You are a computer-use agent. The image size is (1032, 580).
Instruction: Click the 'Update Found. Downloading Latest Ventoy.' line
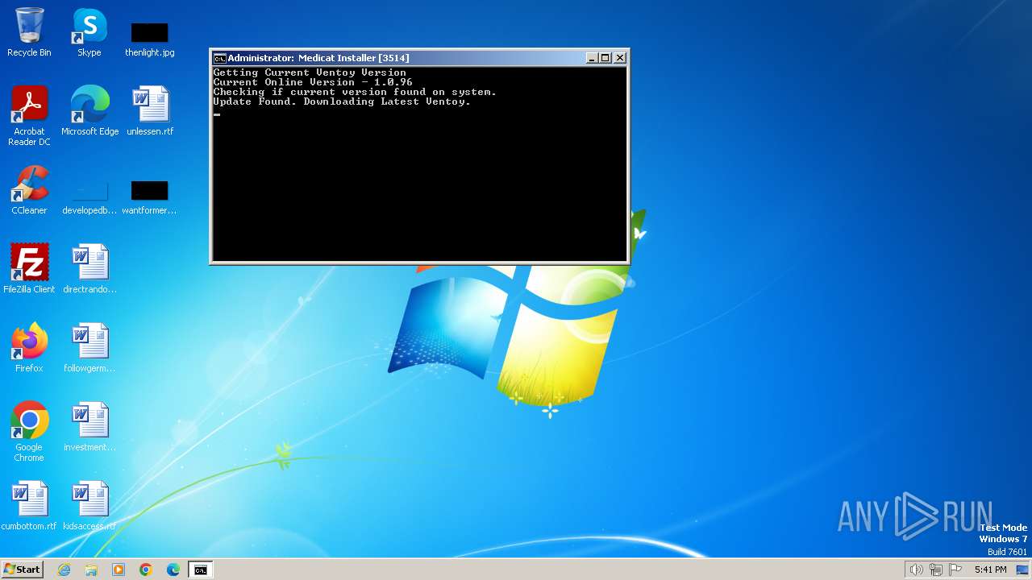point(342,101)
